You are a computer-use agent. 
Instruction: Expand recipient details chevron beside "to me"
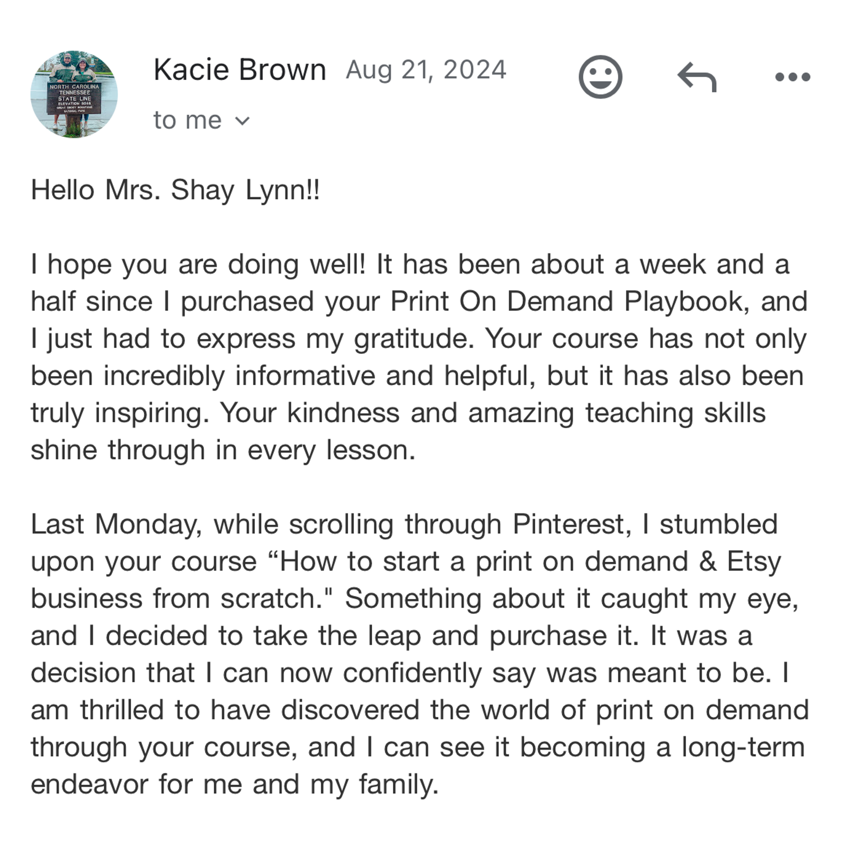tap(242, 121)
